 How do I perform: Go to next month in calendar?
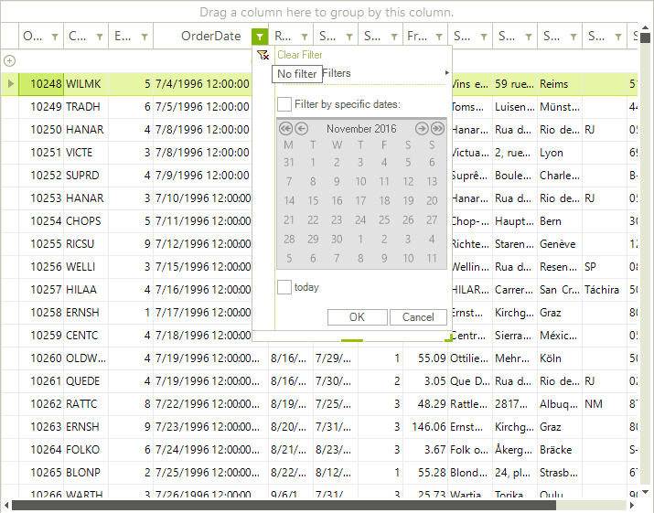(422, 129)
